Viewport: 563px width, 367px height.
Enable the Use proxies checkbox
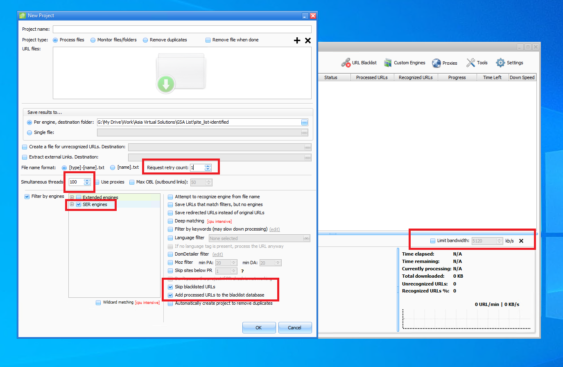(x=97, y=182)
